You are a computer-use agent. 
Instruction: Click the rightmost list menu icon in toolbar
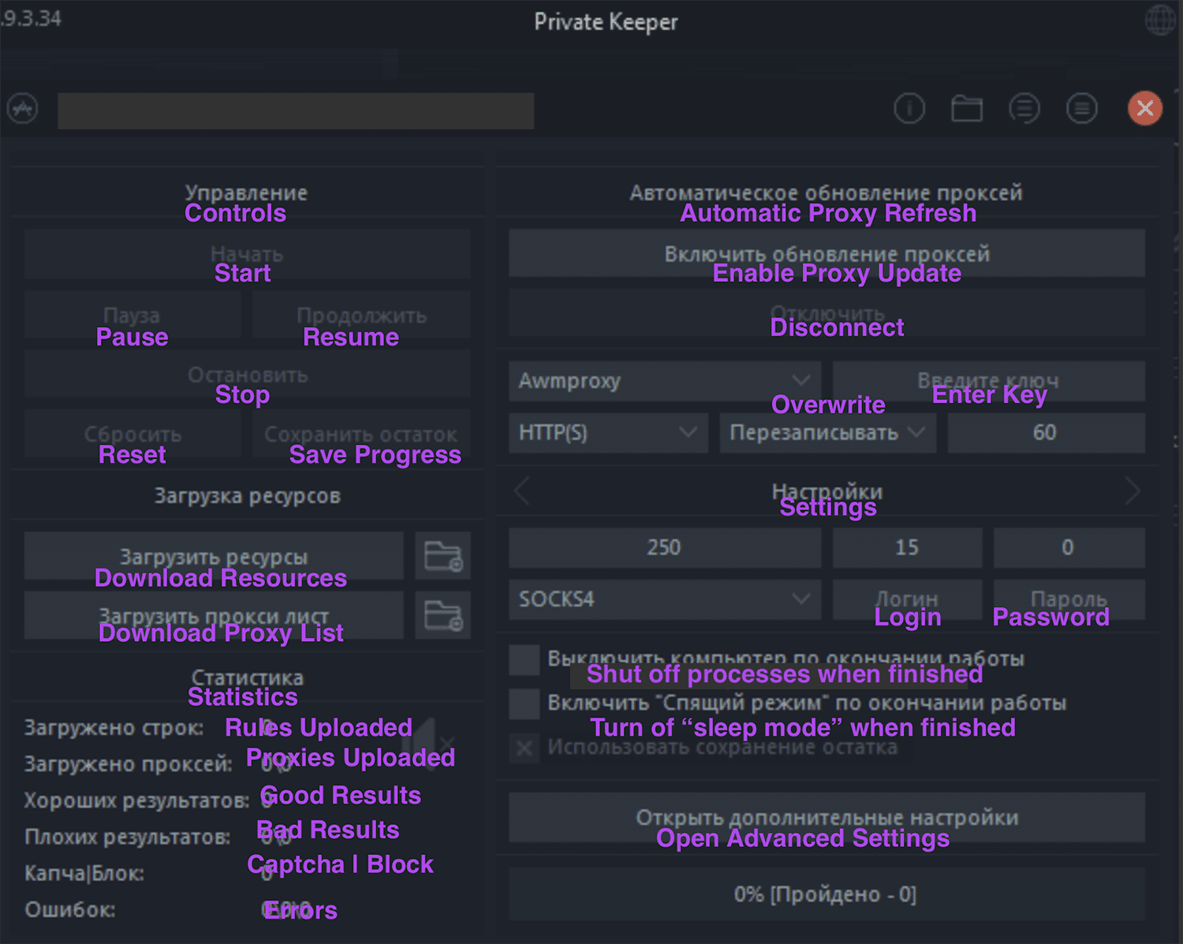[x=1081, y=108]
